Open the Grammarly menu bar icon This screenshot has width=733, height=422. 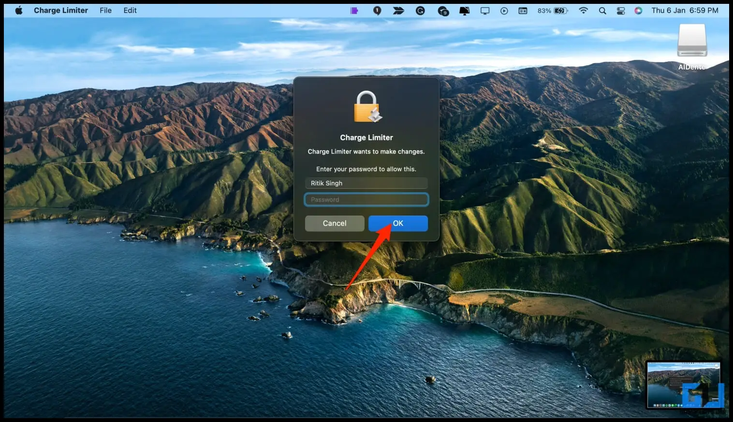pos(420,11)
